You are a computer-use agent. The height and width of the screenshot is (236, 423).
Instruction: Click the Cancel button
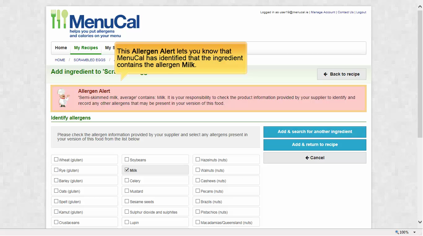coord(314,158)
